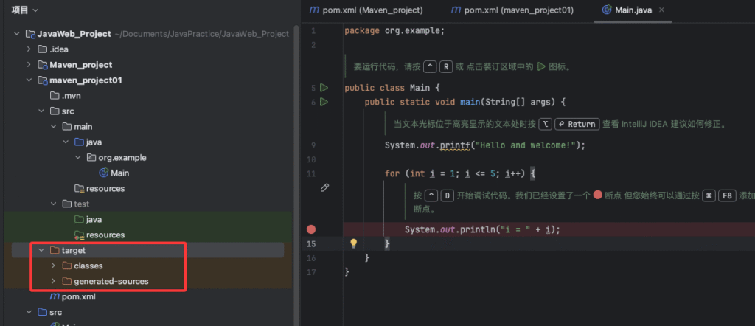The width and height of the screenshot is (755, 326).
Task: Expand the Maven_project module
Action: tap(29, 65)
